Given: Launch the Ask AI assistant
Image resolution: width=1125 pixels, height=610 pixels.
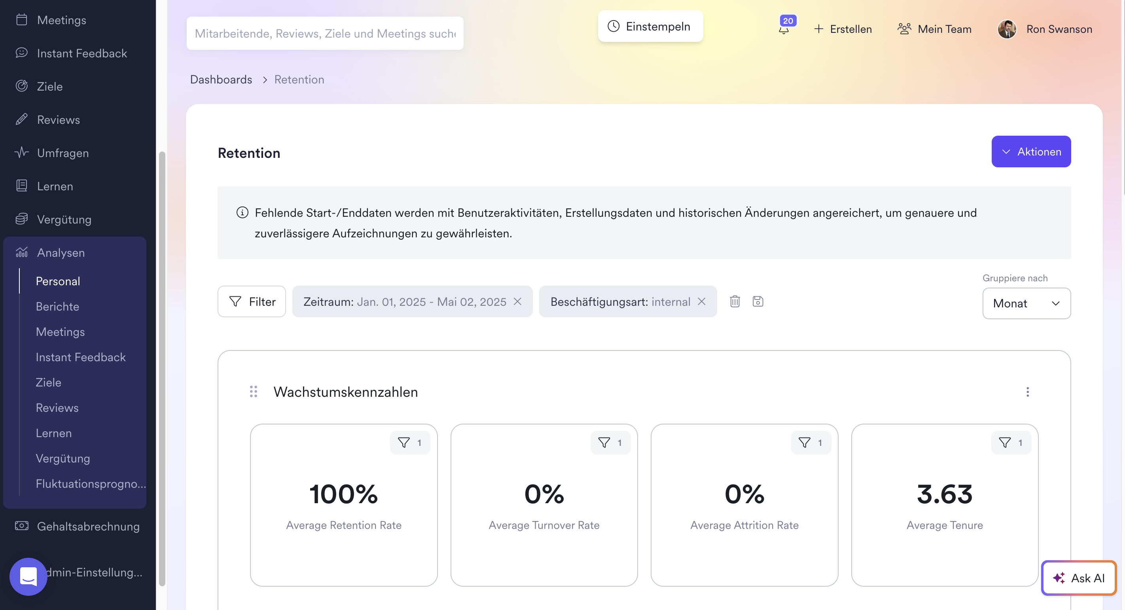Looking at the screenshot, I should coord(1079,578).
